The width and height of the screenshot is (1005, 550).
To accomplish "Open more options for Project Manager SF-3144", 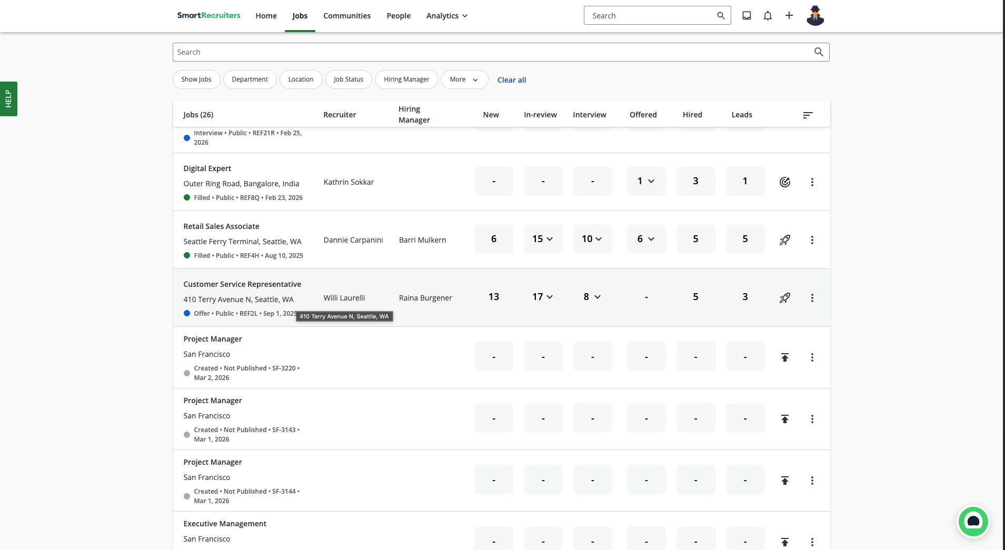I will click(x=812, y=481).
